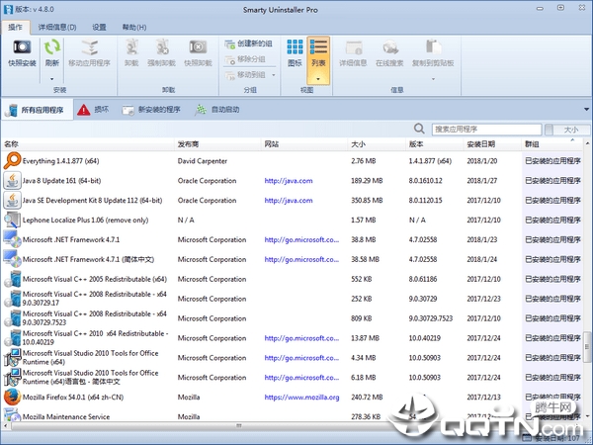
Task: Open the 帮助(H) ribbon tab
Action: (x=133, y=28)
